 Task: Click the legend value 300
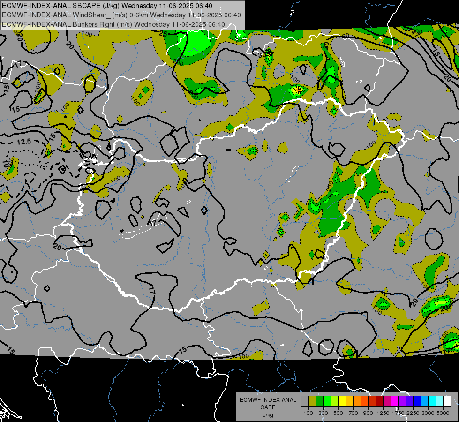323,413
